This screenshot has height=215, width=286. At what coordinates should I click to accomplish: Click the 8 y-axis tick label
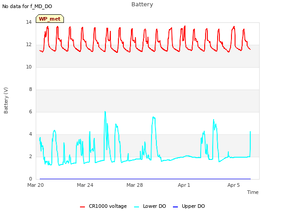pyautogui.click(x=30, y=90)
